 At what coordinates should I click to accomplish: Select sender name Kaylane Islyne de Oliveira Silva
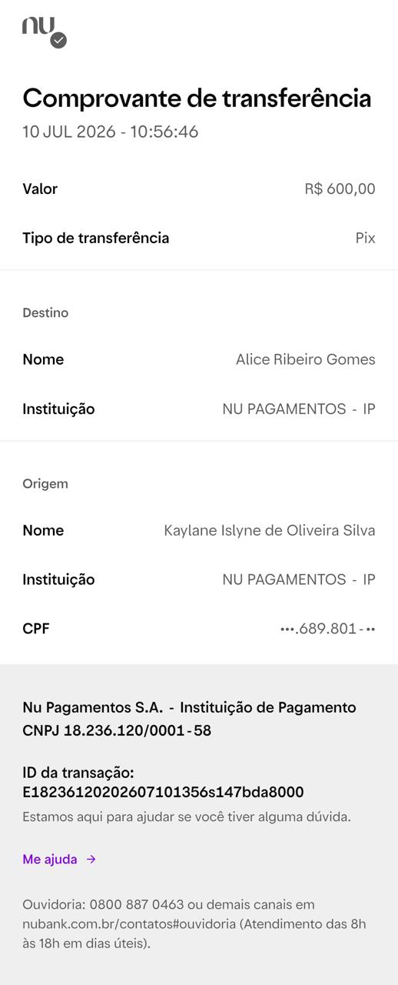[270, 530]
